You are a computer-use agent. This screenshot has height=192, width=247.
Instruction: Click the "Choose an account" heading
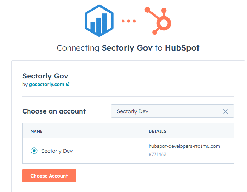tap(54, 111)
